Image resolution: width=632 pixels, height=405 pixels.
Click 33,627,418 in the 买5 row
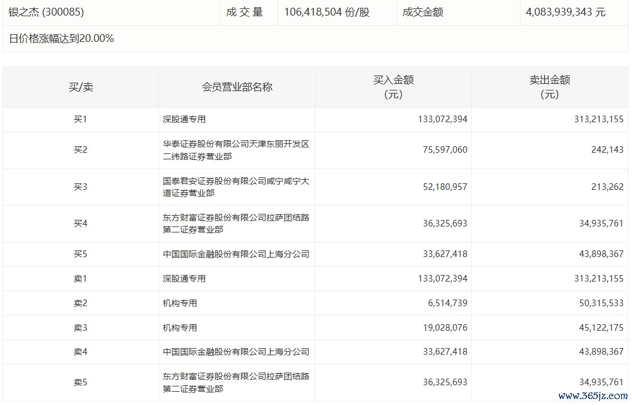tap(445, 255)
